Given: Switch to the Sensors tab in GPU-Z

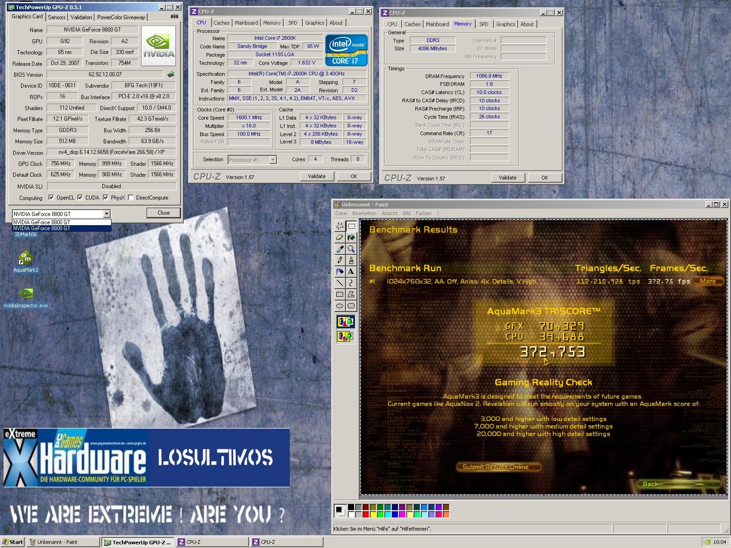Looking at the screenshot, I should click(x=57, y=17).
